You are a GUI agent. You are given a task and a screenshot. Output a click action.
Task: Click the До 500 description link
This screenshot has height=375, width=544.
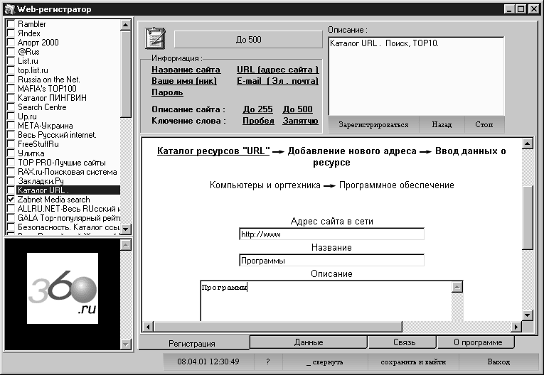298,109
